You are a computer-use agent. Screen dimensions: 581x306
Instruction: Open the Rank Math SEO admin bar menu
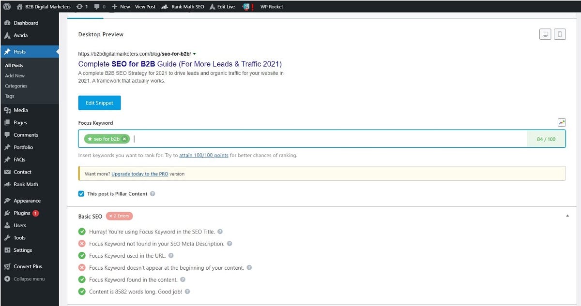[182, 7]
